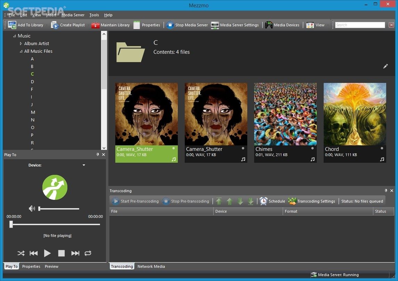Viewport: 398px width, 281px height.
Task: Click Stop Media Server icon
Action: [170, 25]
